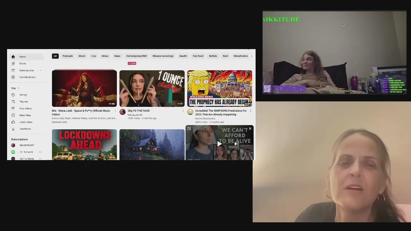
Task: Open the YouTube Music icon
Action: click(13, 77)
